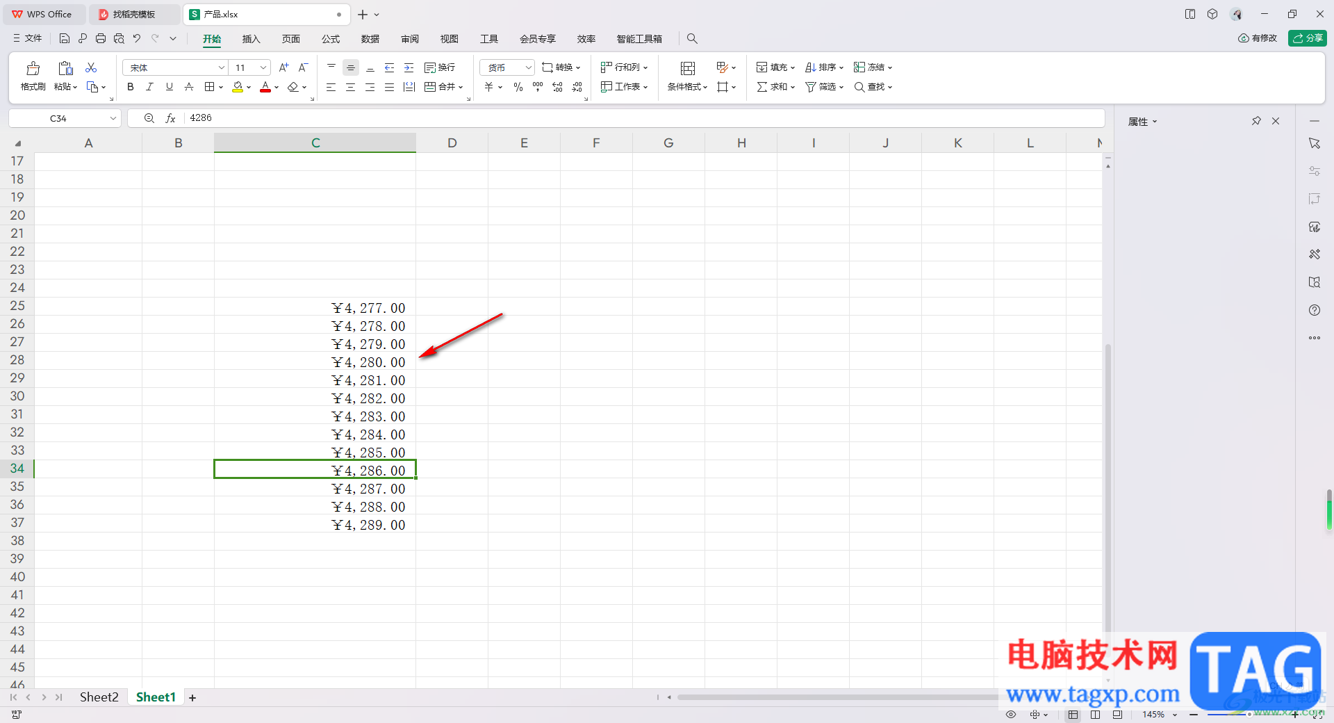Expand the borders dropdown arrow
The width and height of the screenshot is (1334, 723).
tap(221, 87)
